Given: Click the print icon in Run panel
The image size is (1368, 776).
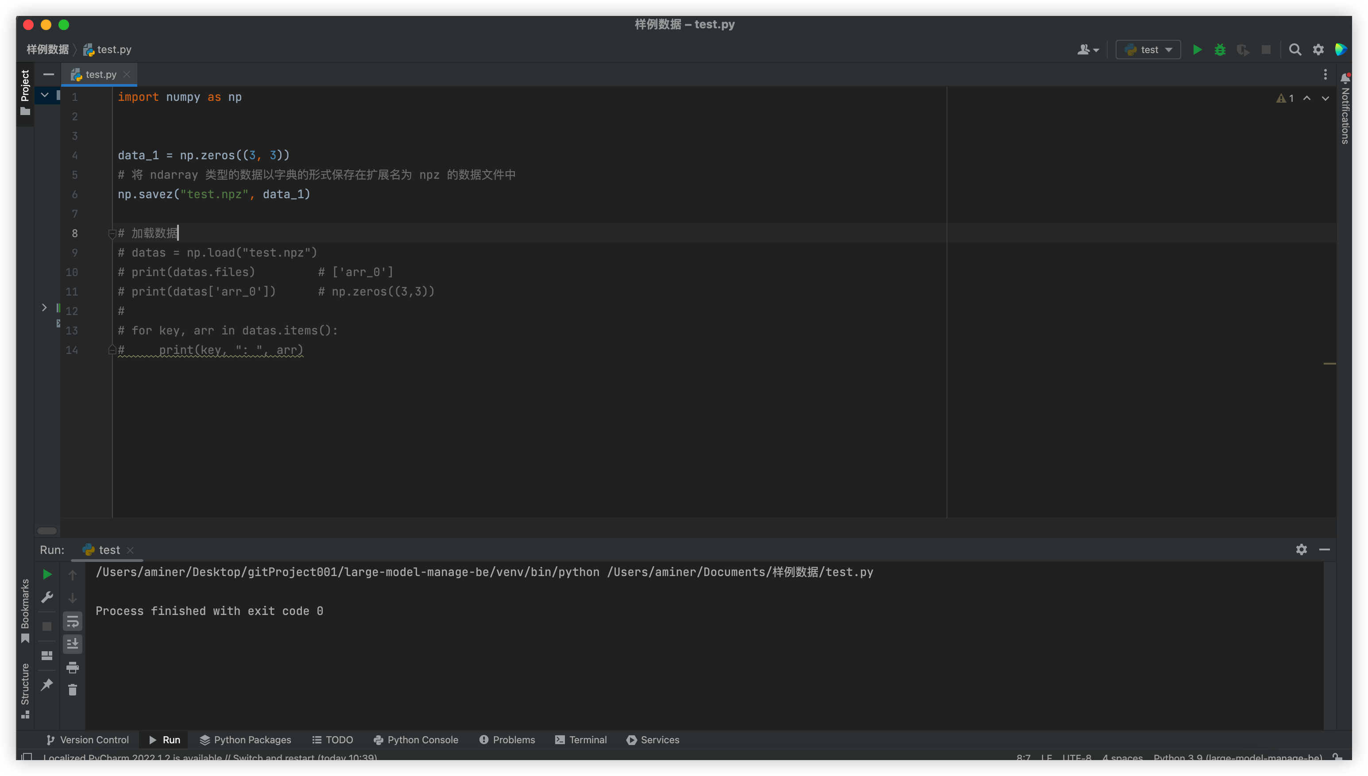Looking at the screenshot, I should (73, 667).
